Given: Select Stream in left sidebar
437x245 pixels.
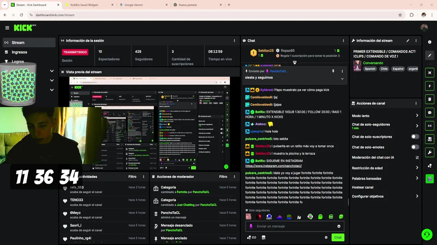Looking at the screenshot, I should pyautogui.click(x=29, y=43).
